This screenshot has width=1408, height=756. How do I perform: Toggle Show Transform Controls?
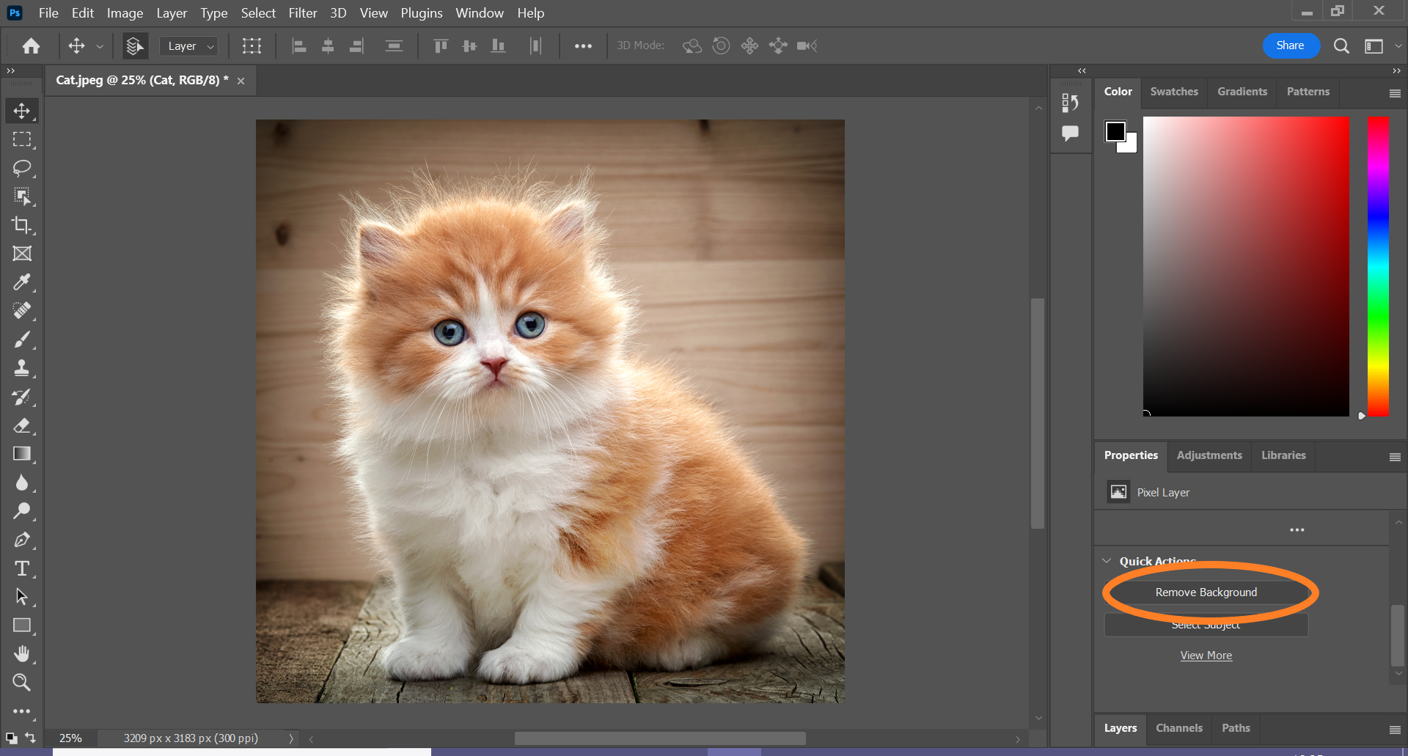tap(252, 46)
